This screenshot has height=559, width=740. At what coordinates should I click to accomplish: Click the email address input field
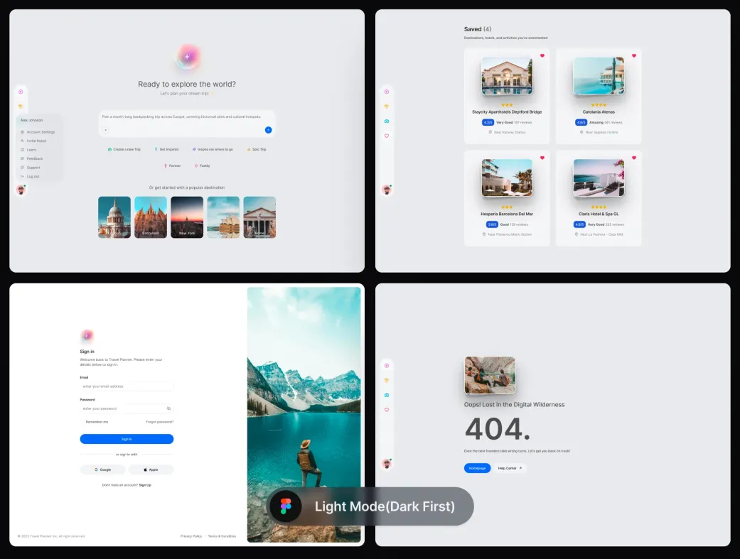pyautogui.click(x=127, y=386)
